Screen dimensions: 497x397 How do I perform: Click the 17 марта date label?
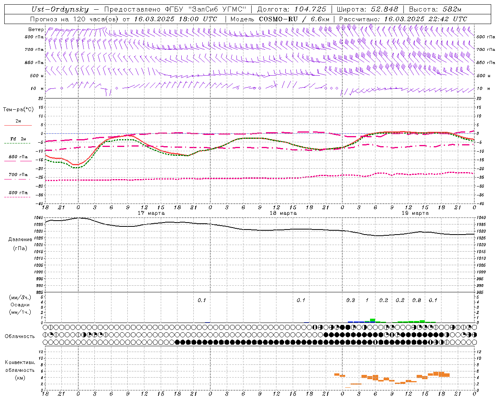tap(151, 213)
